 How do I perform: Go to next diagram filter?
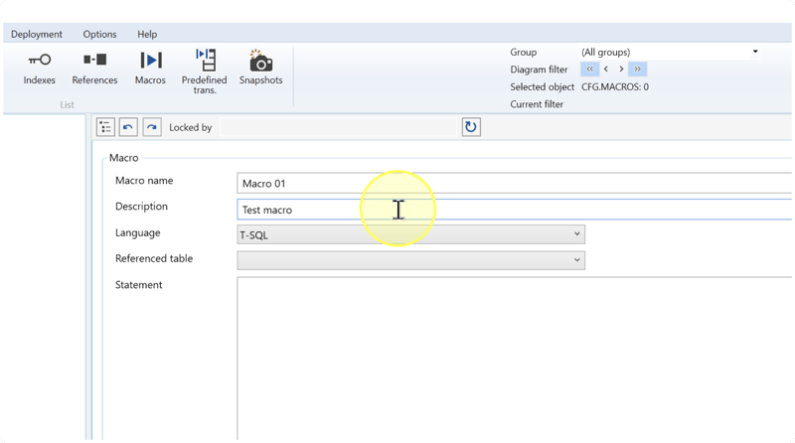(621, 69)
